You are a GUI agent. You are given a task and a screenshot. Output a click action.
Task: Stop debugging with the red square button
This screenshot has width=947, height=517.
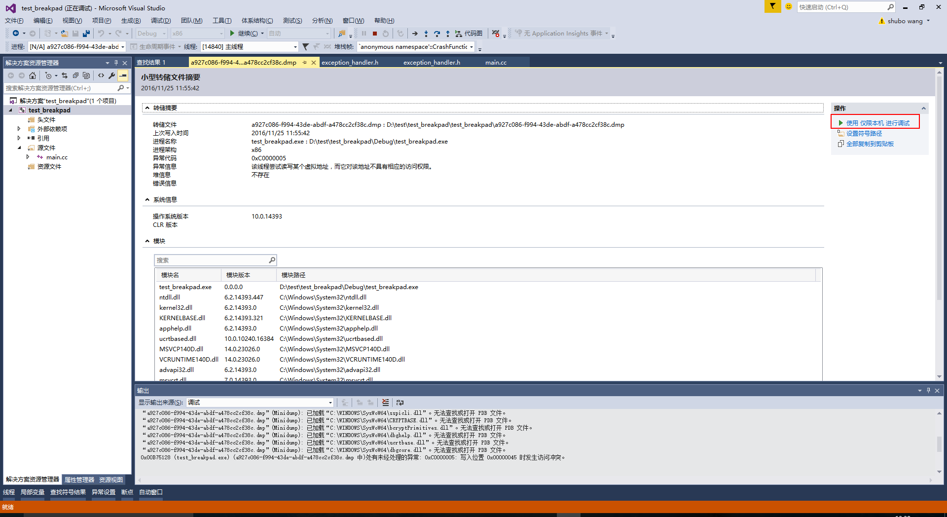click(x=375, y=34)
